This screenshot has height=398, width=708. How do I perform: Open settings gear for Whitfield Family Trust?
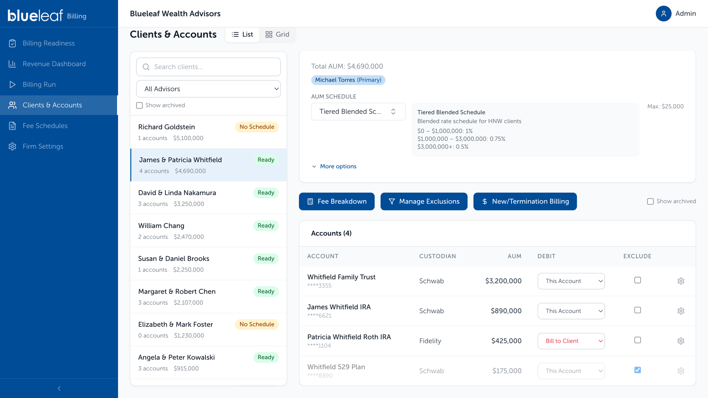tap(681, 281)
